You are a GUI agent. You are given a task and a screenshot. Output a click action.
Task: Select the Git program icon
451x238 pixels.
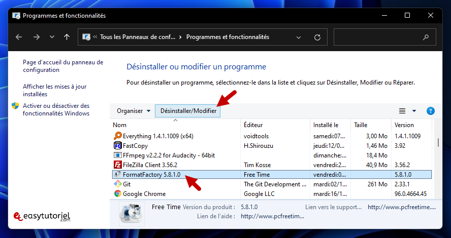(x=118, y=184)
